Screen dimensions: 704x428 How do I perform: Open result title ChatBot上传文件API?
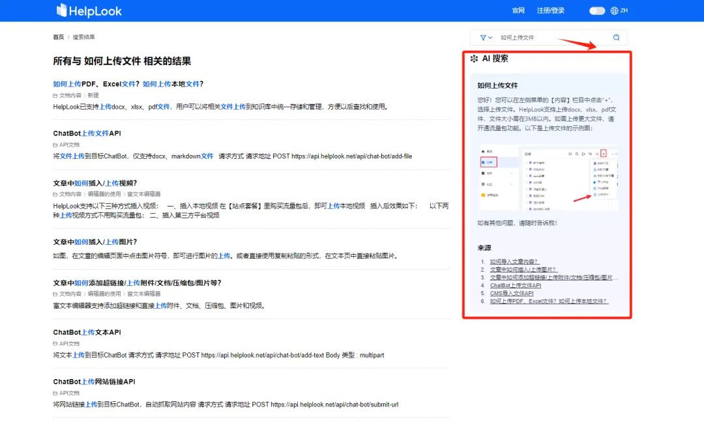coord(87,134)
